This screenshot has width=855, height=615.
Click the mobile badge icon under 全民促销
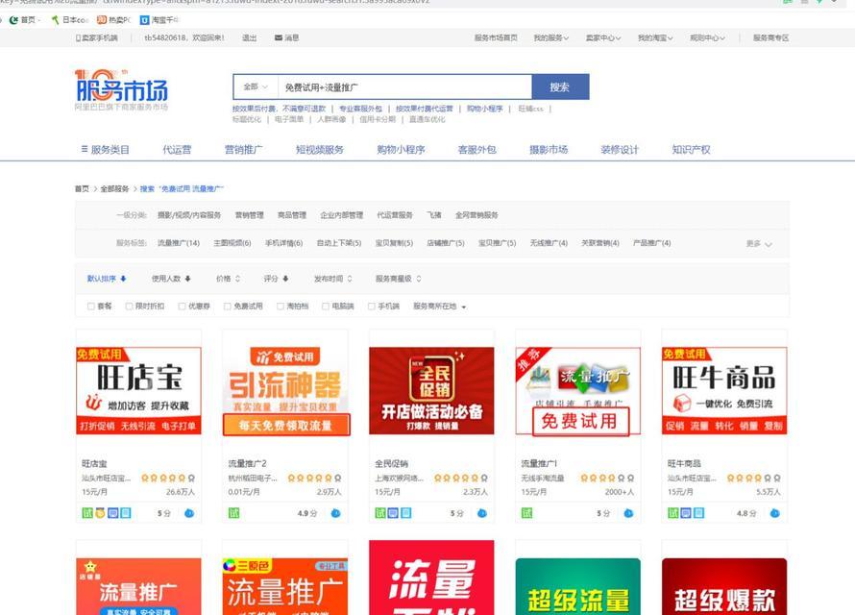406,513
